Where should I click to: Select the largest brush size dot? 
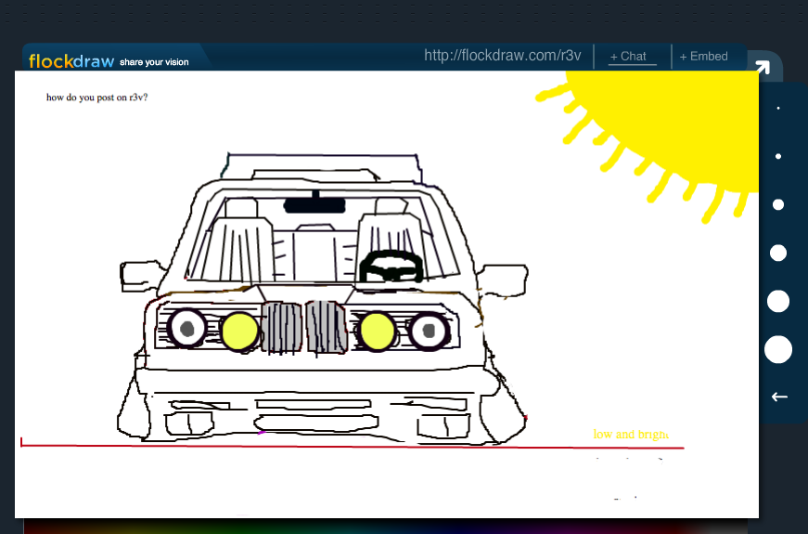(778, 350)
